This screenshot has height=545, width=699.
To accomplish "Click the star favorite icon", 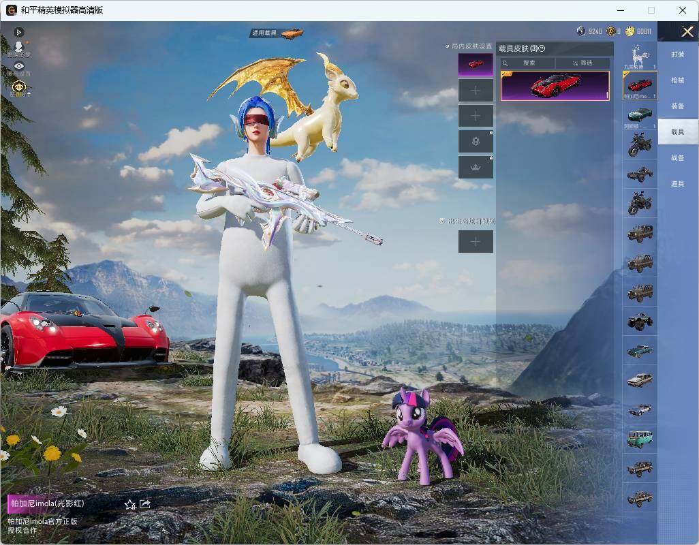I will click(129, 504).
